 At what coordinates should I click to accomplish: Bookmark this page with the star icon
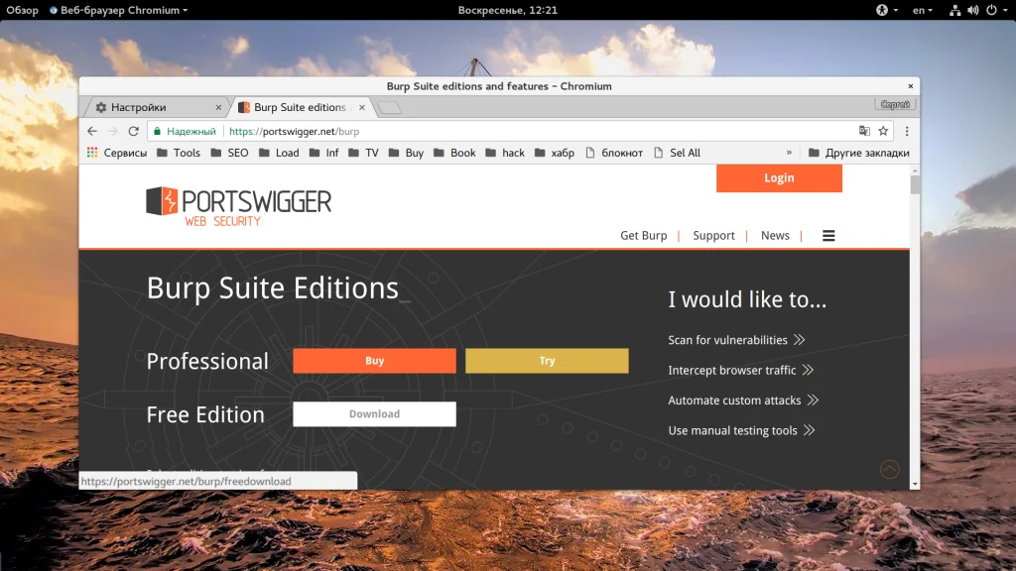click(883, 132)
